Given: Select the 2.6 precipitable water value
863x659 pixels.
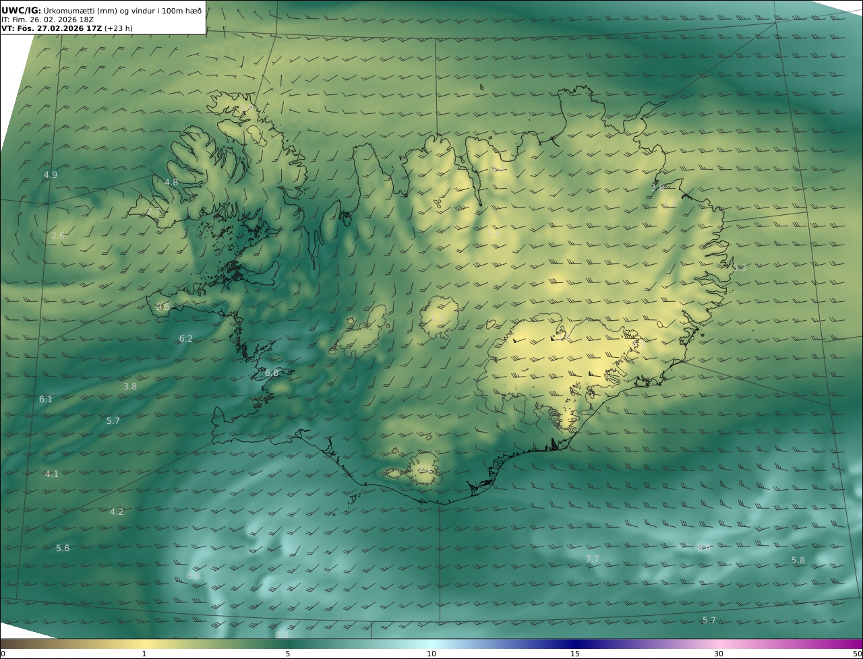Looking at the screenshot, I should (58, 236).
